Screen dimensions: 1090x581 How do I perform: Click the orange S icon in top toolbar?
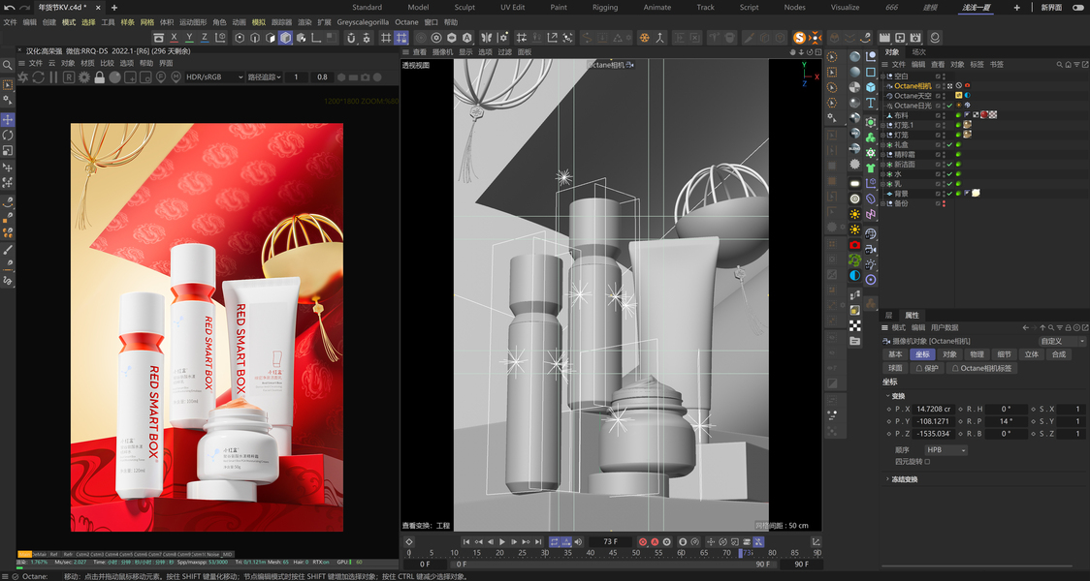pyautogui.click(x=799, y=38)
